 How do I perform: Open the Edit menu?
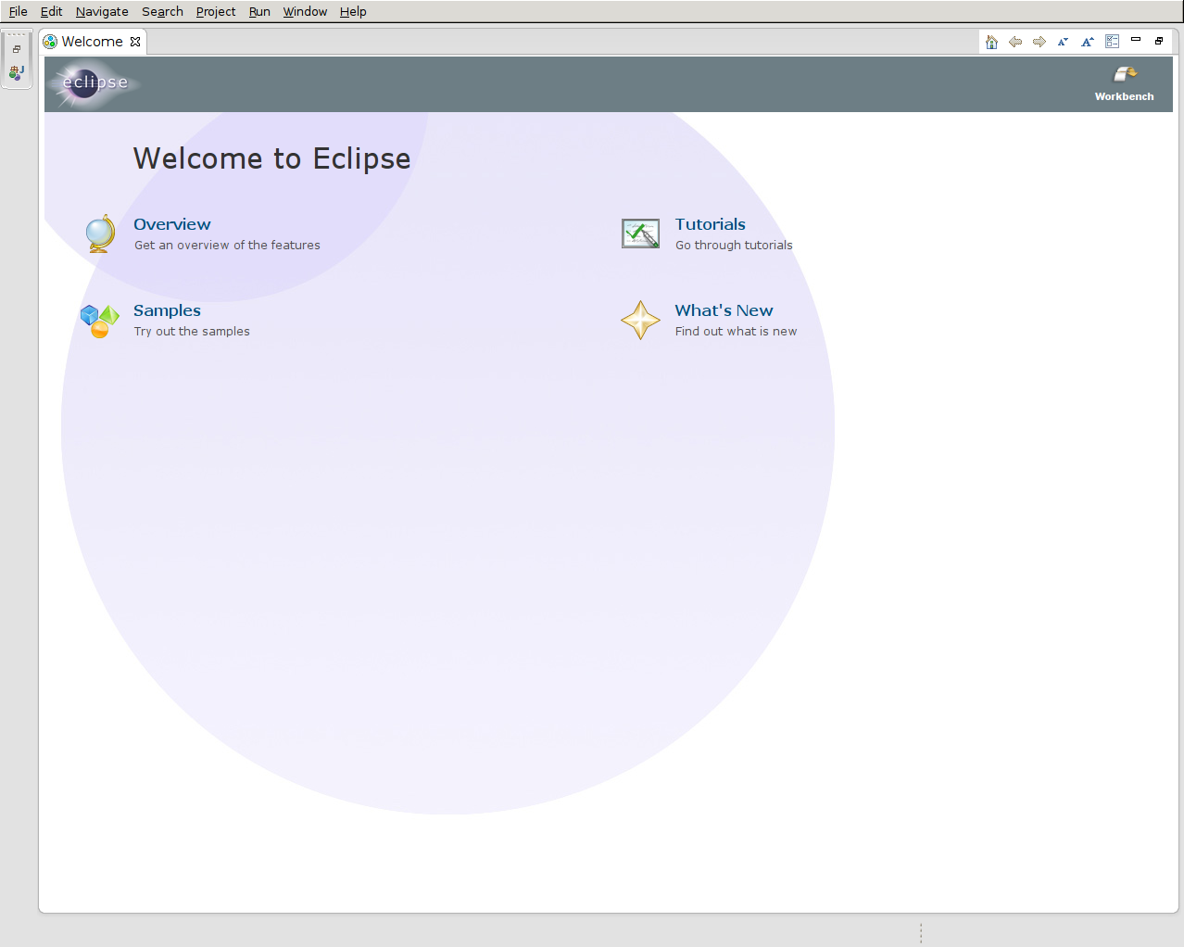pos(52,11)
